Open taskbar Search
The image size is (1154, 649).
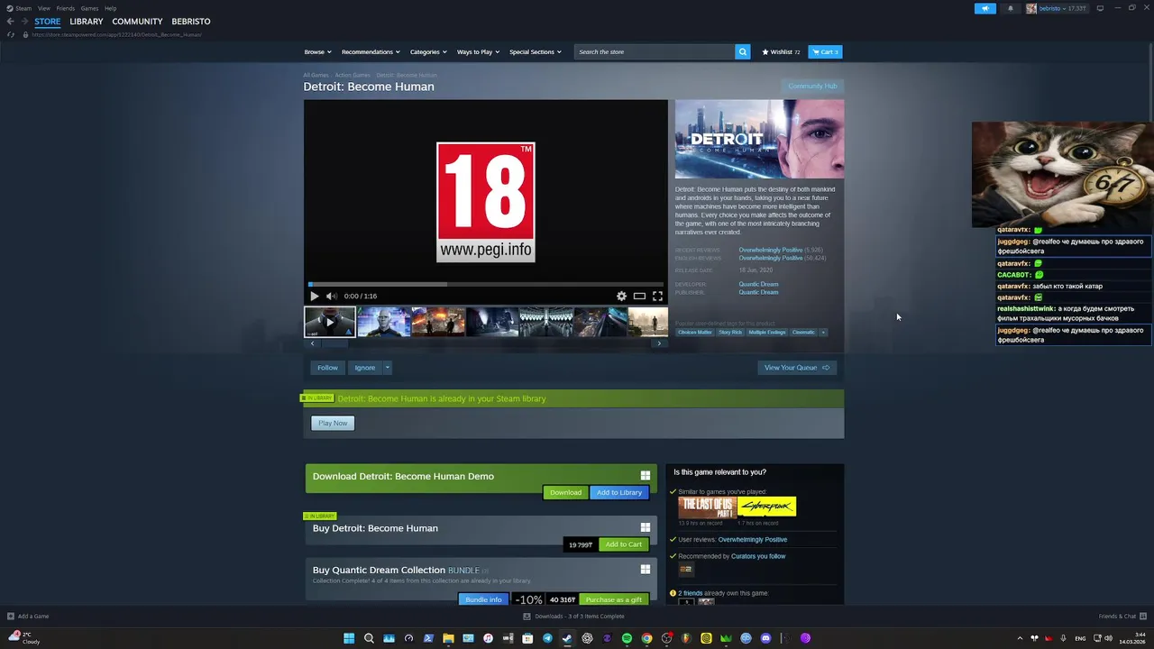tap(369, 638)
